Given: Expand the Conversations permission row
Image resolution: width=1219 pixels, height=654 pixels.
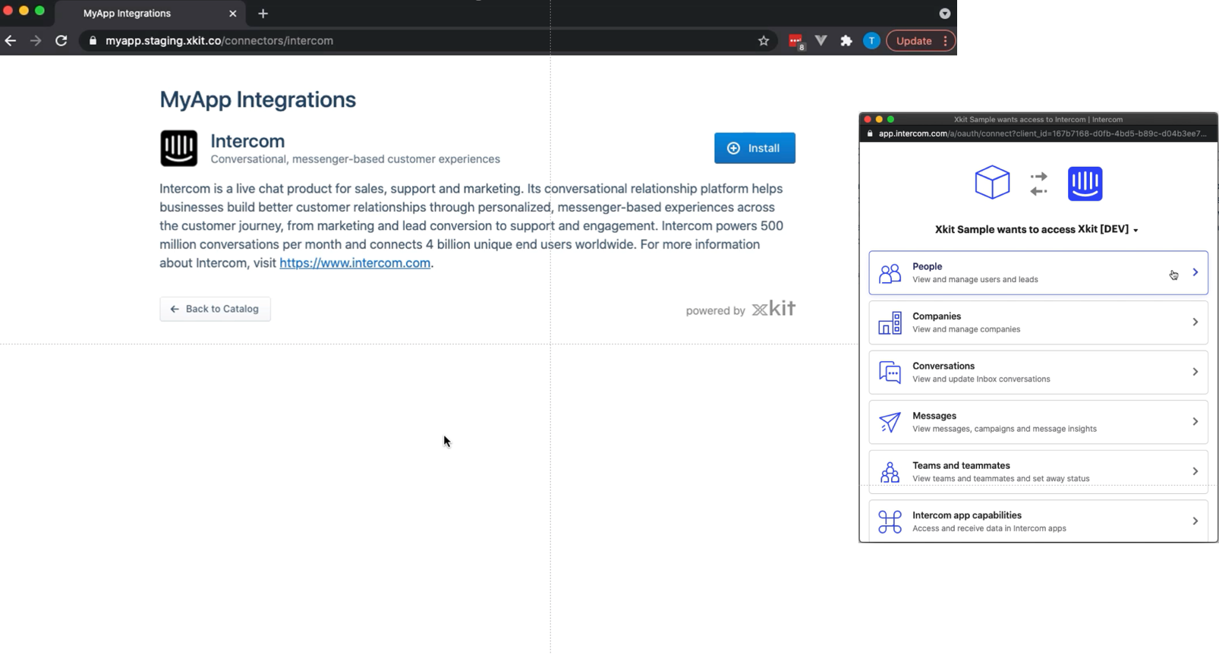Looking at the screenshot, I should [1038, 373].
